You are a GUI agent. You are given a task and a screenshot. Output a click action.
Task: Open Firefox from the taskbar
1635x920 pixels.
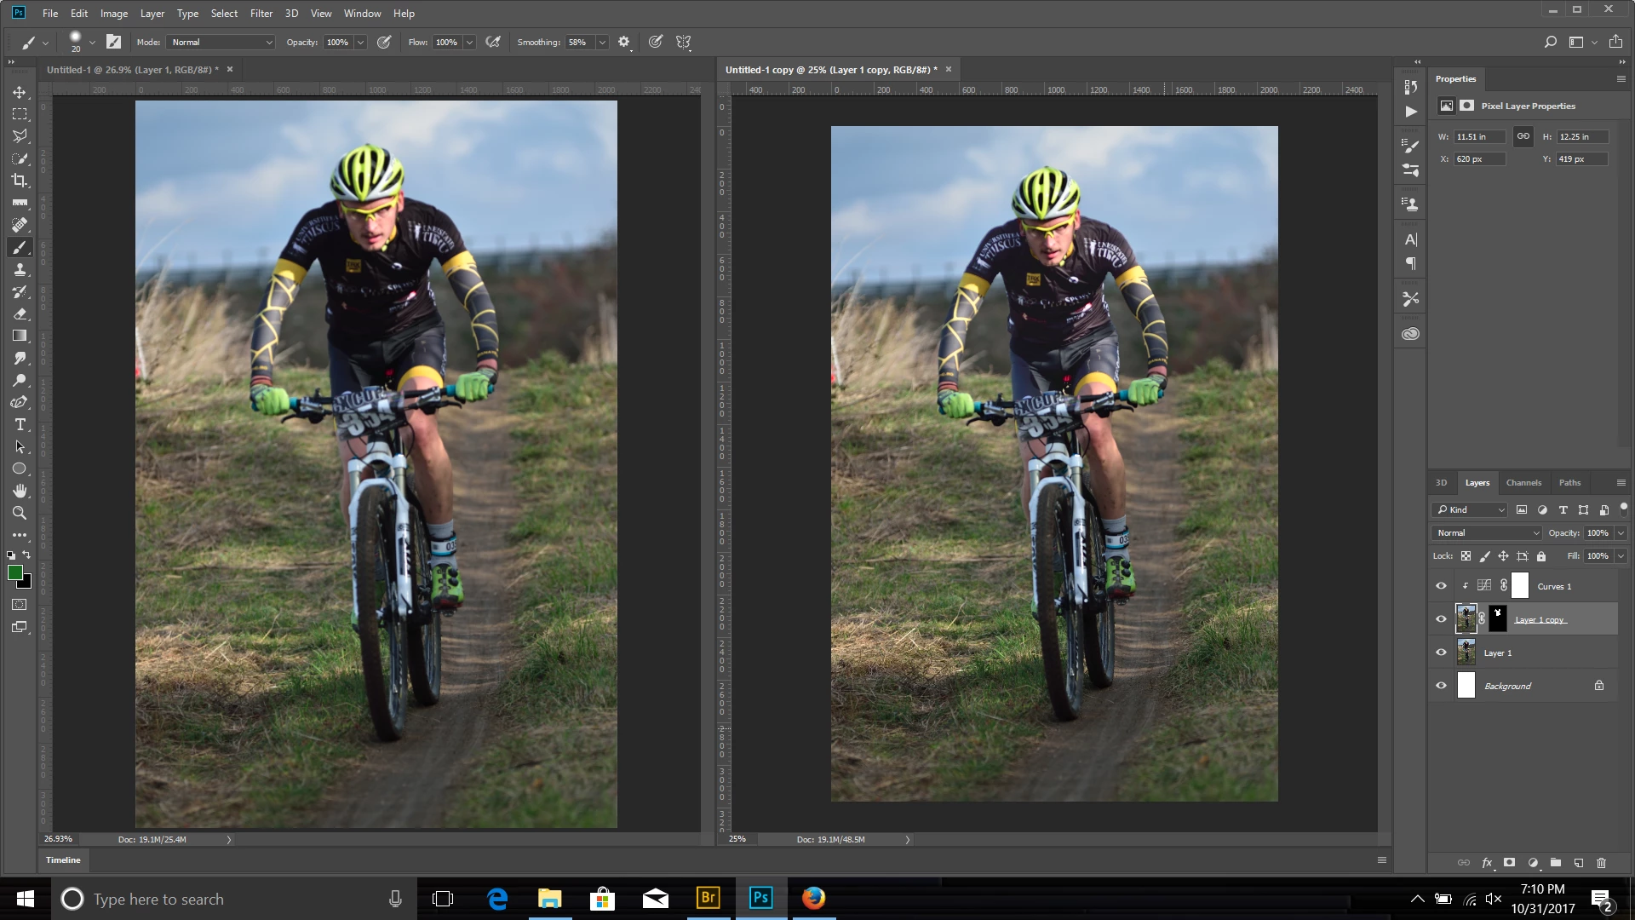point(813,899)
